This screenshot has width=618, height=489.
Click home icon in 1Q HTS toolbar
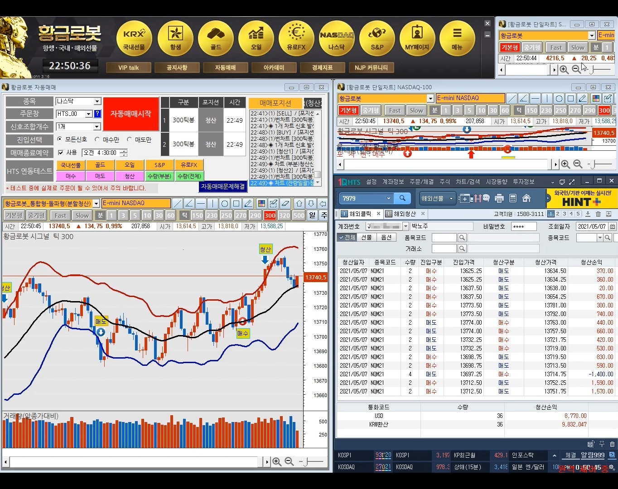526,198
